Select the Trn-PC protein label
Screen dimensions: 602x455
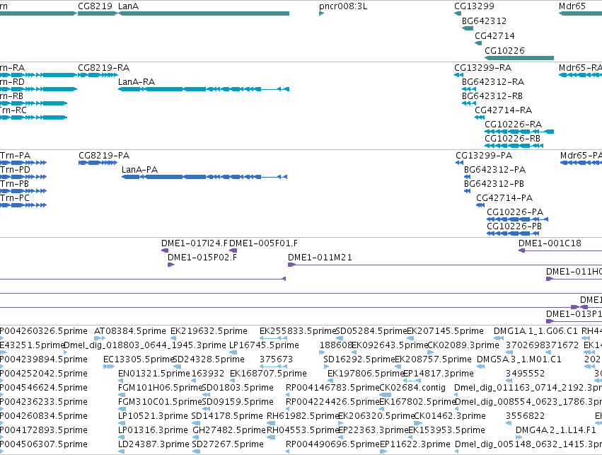[x=15, y=198]
